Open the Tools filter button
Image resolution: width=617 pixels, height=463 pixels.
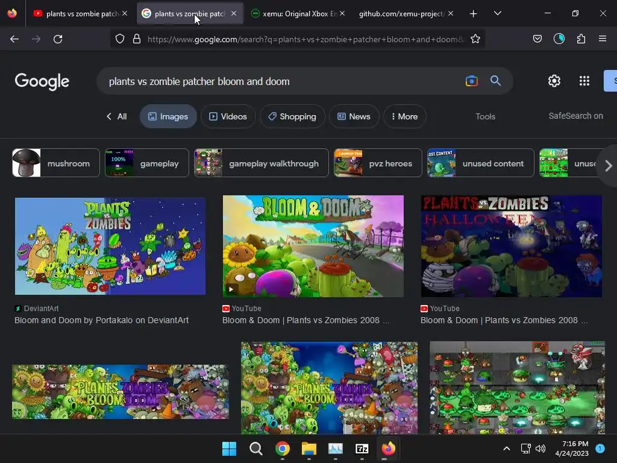[485, 116]
